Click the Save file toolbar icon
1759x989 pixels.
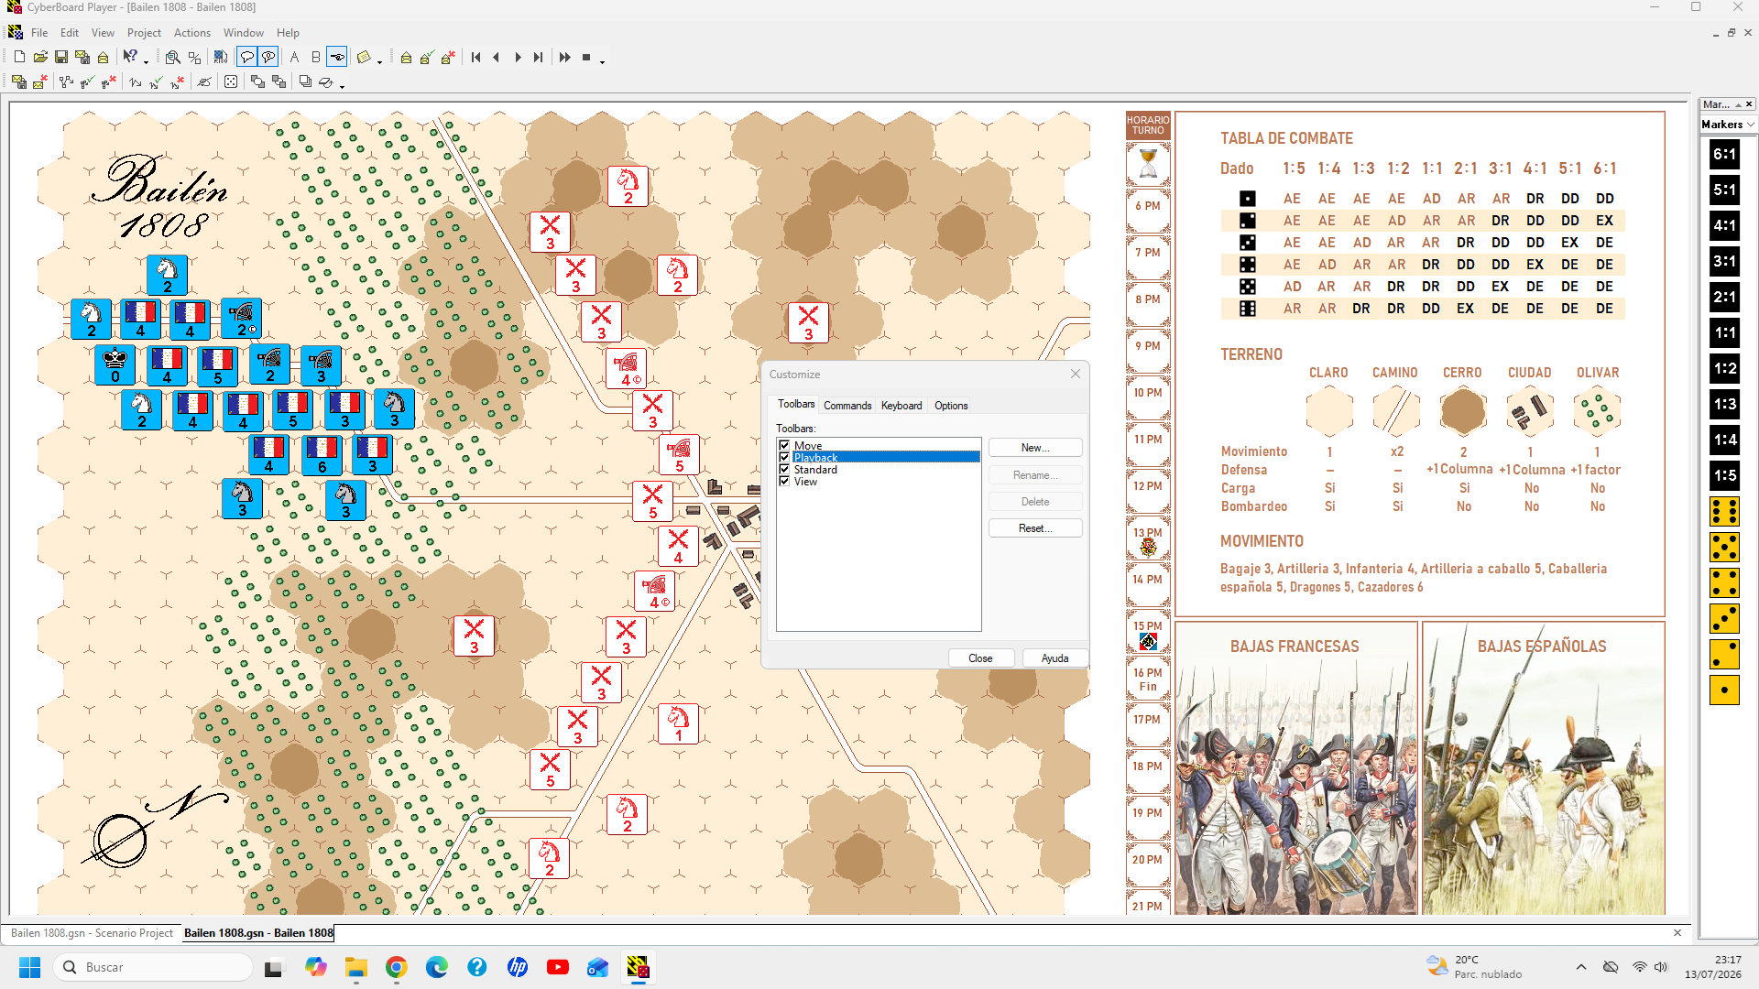tap(61, 57)
